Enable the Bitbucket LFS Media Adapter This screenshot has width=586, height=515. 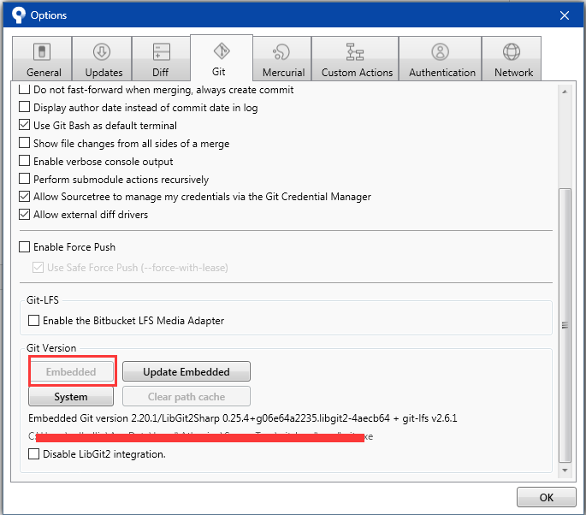[x=33, y=320]
